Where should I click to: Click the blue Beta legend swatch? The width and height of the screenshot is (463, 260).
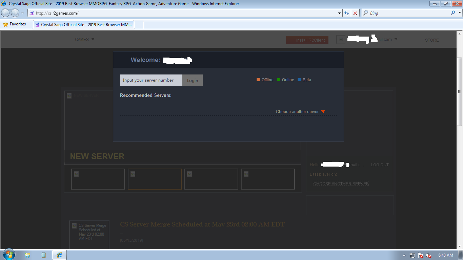(299, 80)
